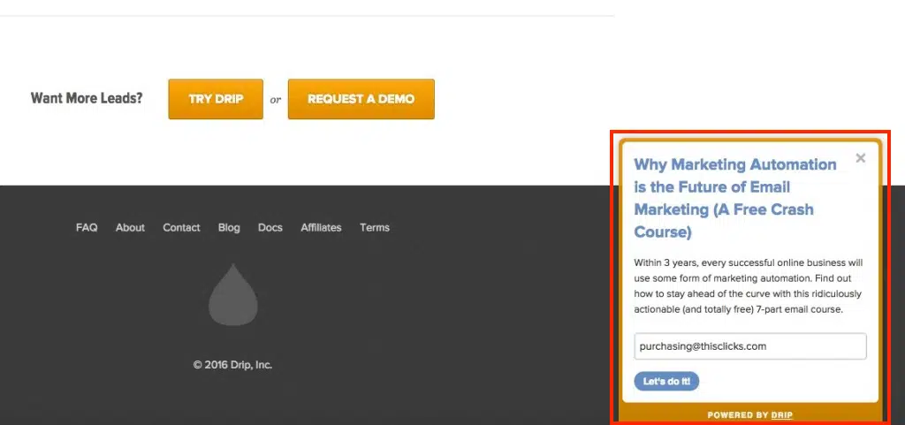Open the Docs footer link
Screen dimensions: 905x425
(270, 227)
